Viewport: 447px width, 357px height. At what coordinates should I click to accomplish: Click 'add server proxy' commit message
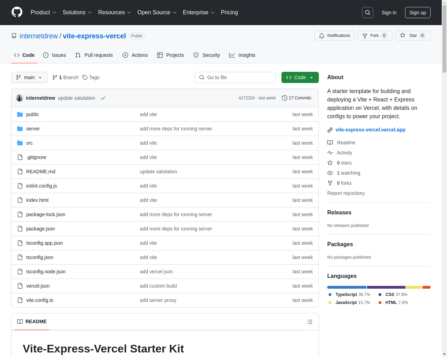(158, 300)
